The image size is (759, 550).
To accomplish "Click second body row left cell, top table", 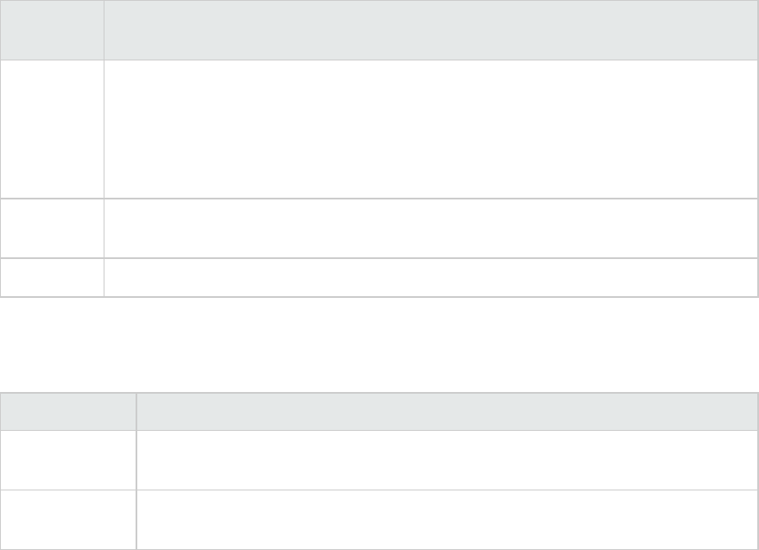I will click(x=52, y=228).
